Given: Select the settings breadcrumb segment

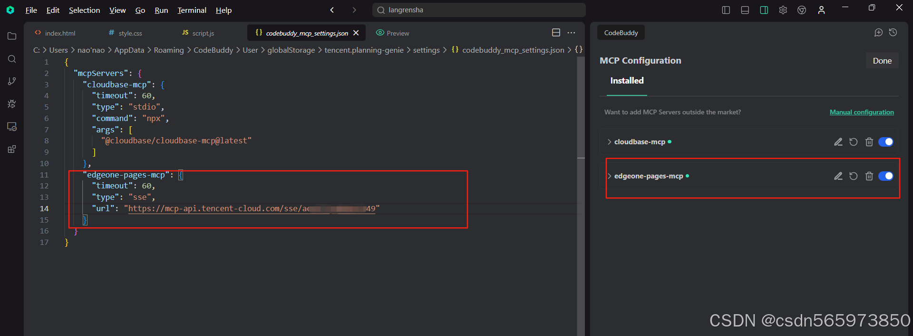Looking at the screenshot, I should 426,50.
